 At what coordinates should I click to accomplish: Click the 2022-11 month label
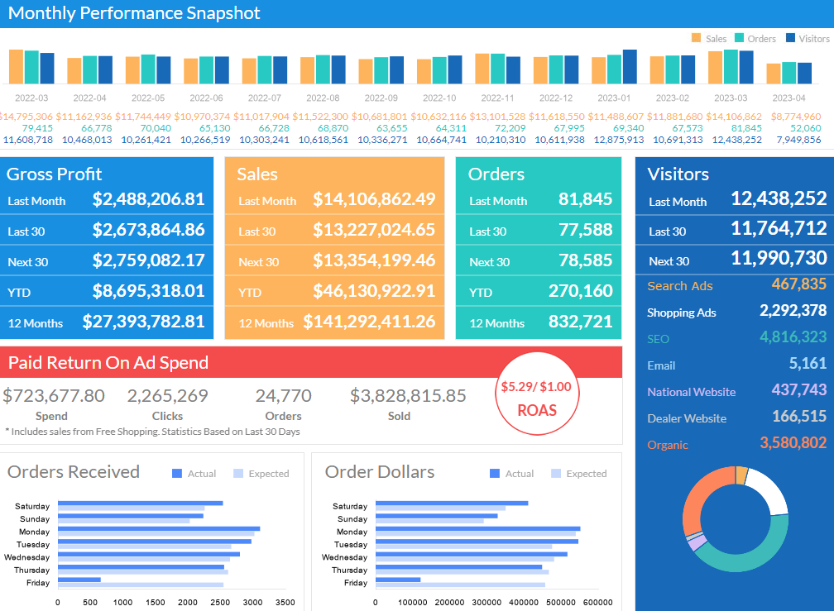pos(497,98)
